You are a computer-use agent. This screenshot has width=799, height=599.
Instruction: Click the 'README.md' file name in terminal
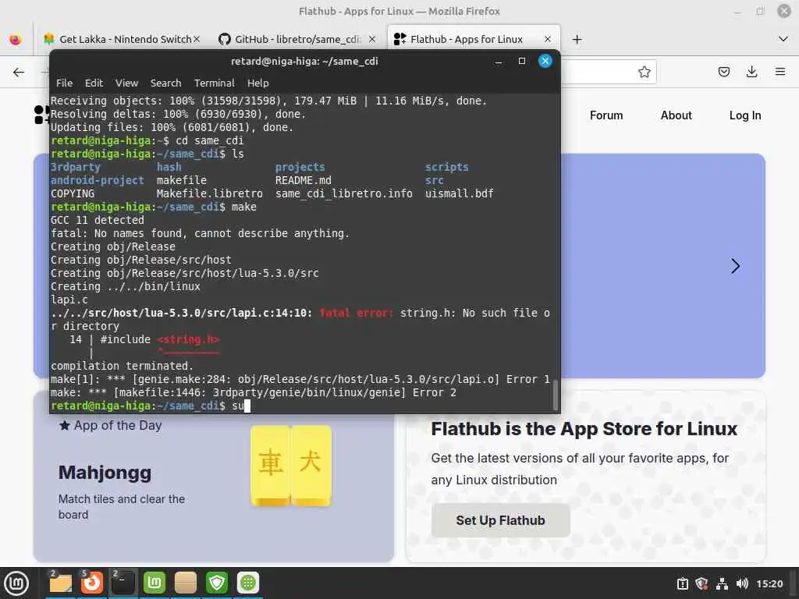click(x=304, y=180)
